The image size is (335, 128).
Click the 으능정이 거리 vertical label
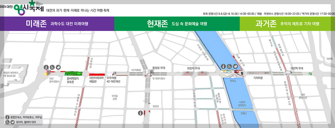pyautogui.click(x=195, y=98)
